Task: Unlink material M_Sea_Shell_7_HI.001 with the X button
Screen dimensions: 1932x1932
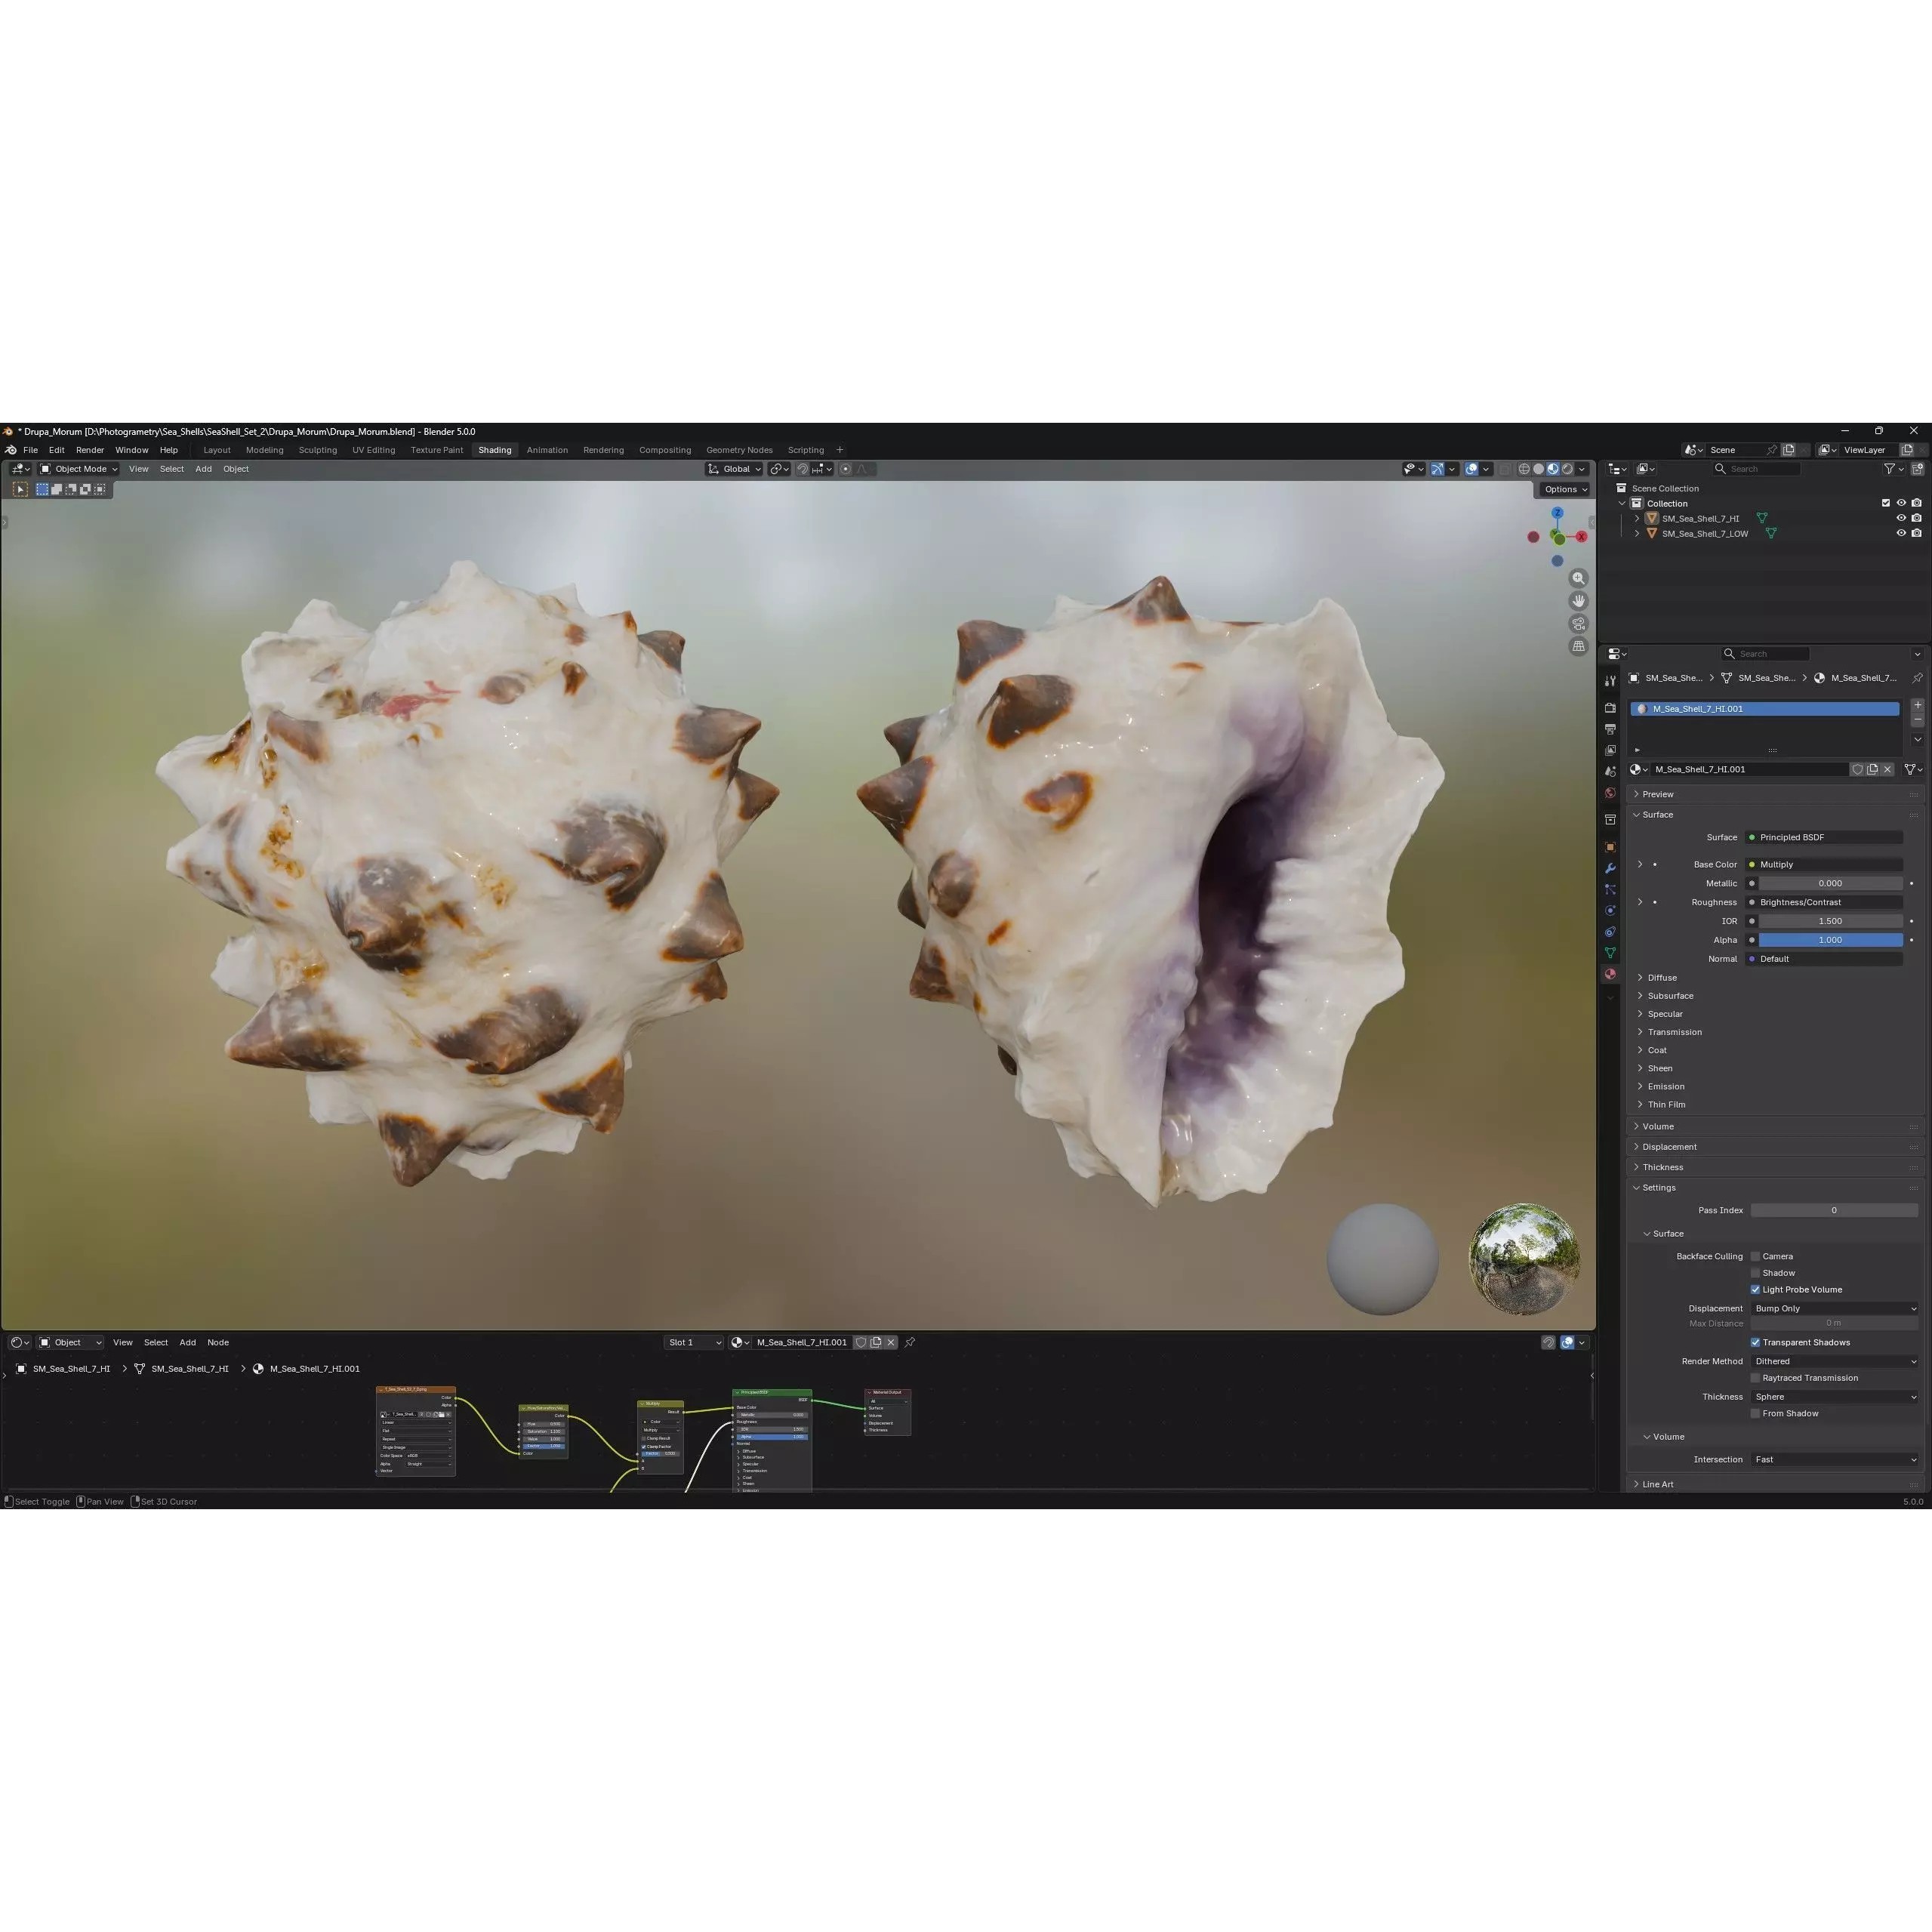Action: point(1888,769)
